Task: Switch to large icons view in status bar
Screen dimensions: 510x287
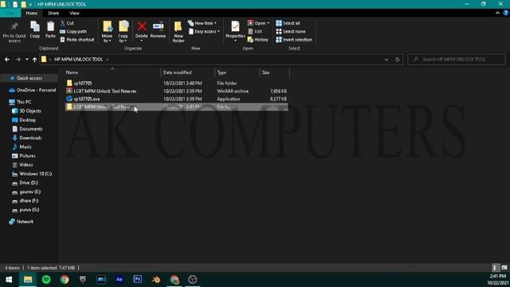Action: (x=504, y=268)
